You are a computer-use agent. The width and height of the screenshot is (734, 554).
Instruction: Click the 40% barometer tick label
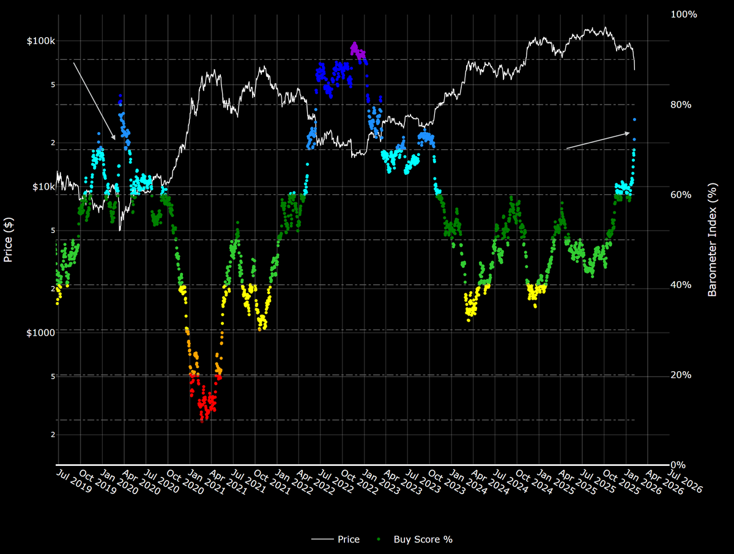(681, 285)
